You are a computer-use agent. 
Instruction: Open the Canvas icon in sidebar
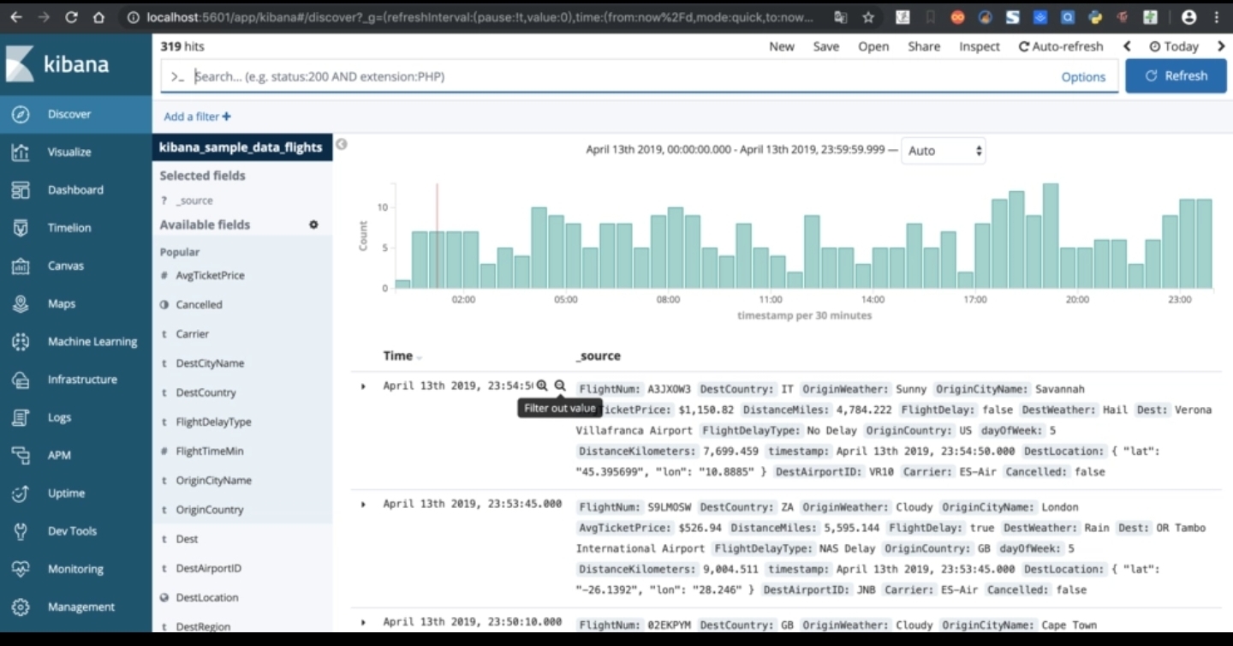(x=21, y=266)
